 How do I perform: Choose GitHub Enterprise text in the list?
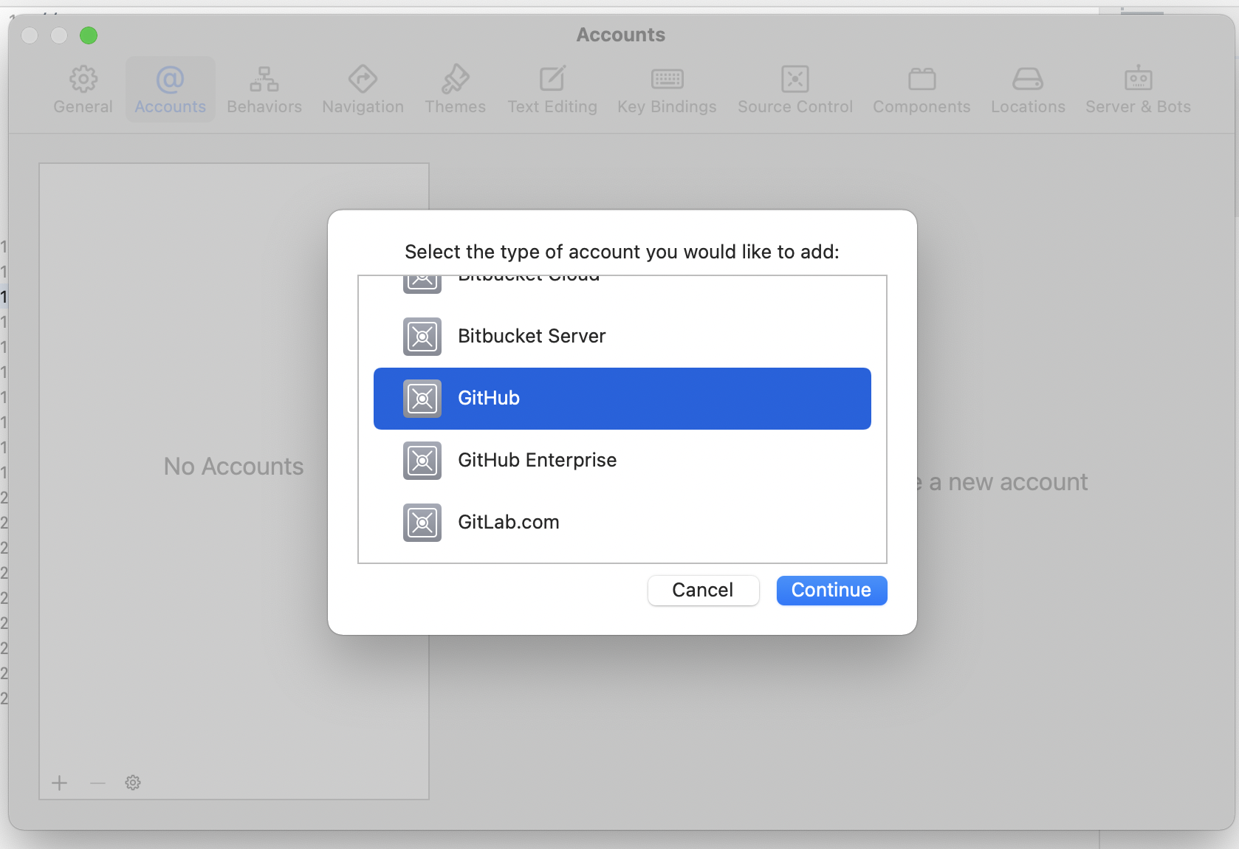[x=538, y=460]
